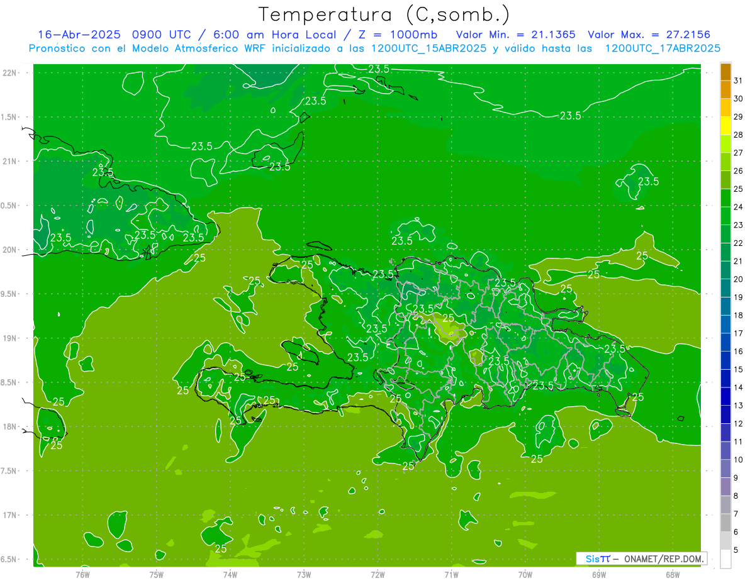Click the '75W' longitude axis label
This screenshot has width=755, height=583.
(x=156, y=575)
